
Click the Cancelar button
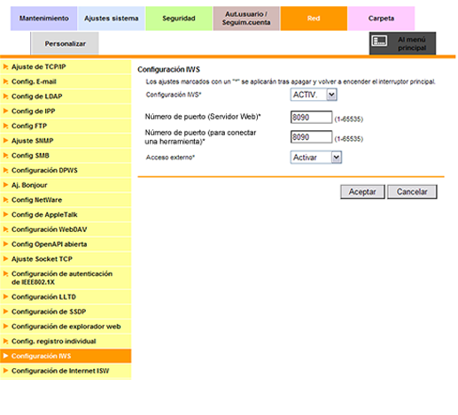click(412, 192)
